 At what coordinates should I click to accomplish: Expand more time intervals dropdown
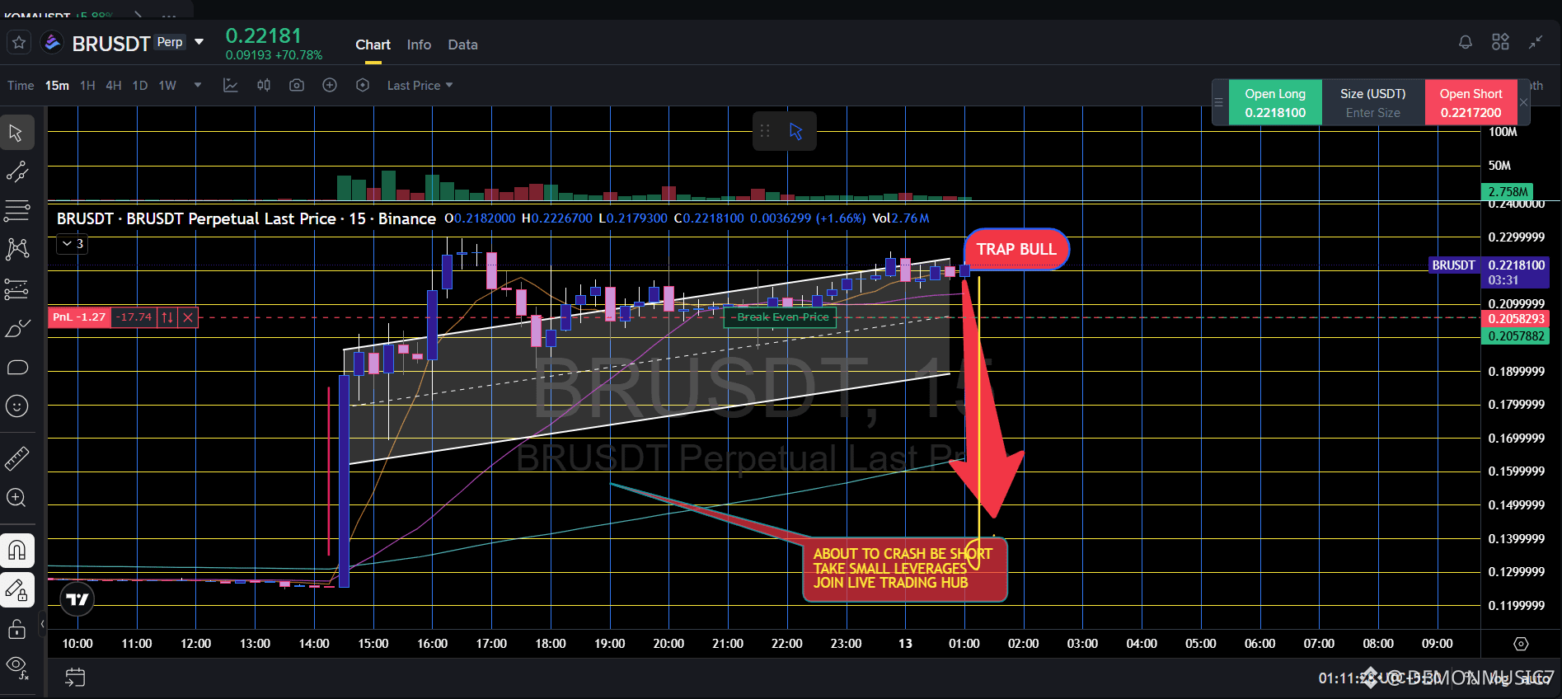tap(198, 86)
